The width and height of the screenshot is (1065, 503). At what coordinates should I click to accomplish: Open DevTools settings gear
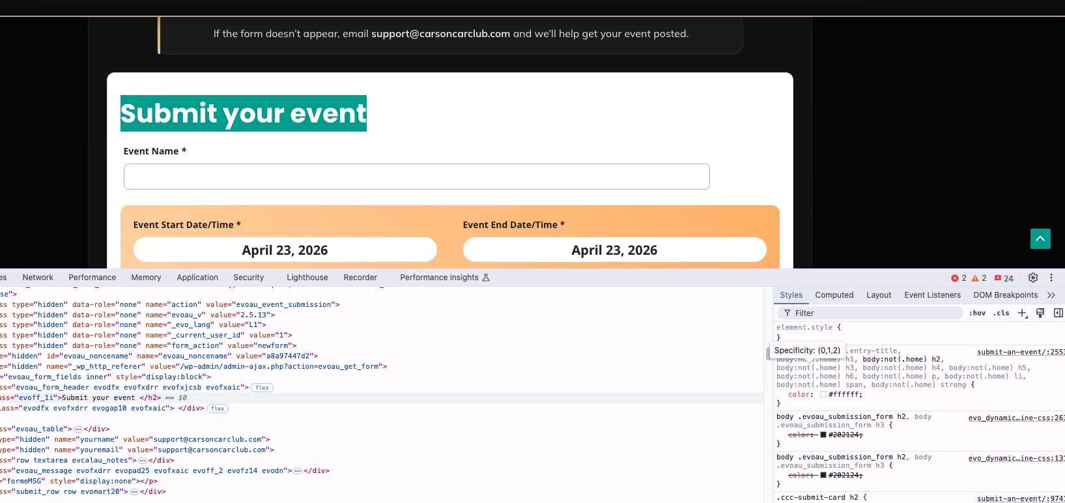1033,278
